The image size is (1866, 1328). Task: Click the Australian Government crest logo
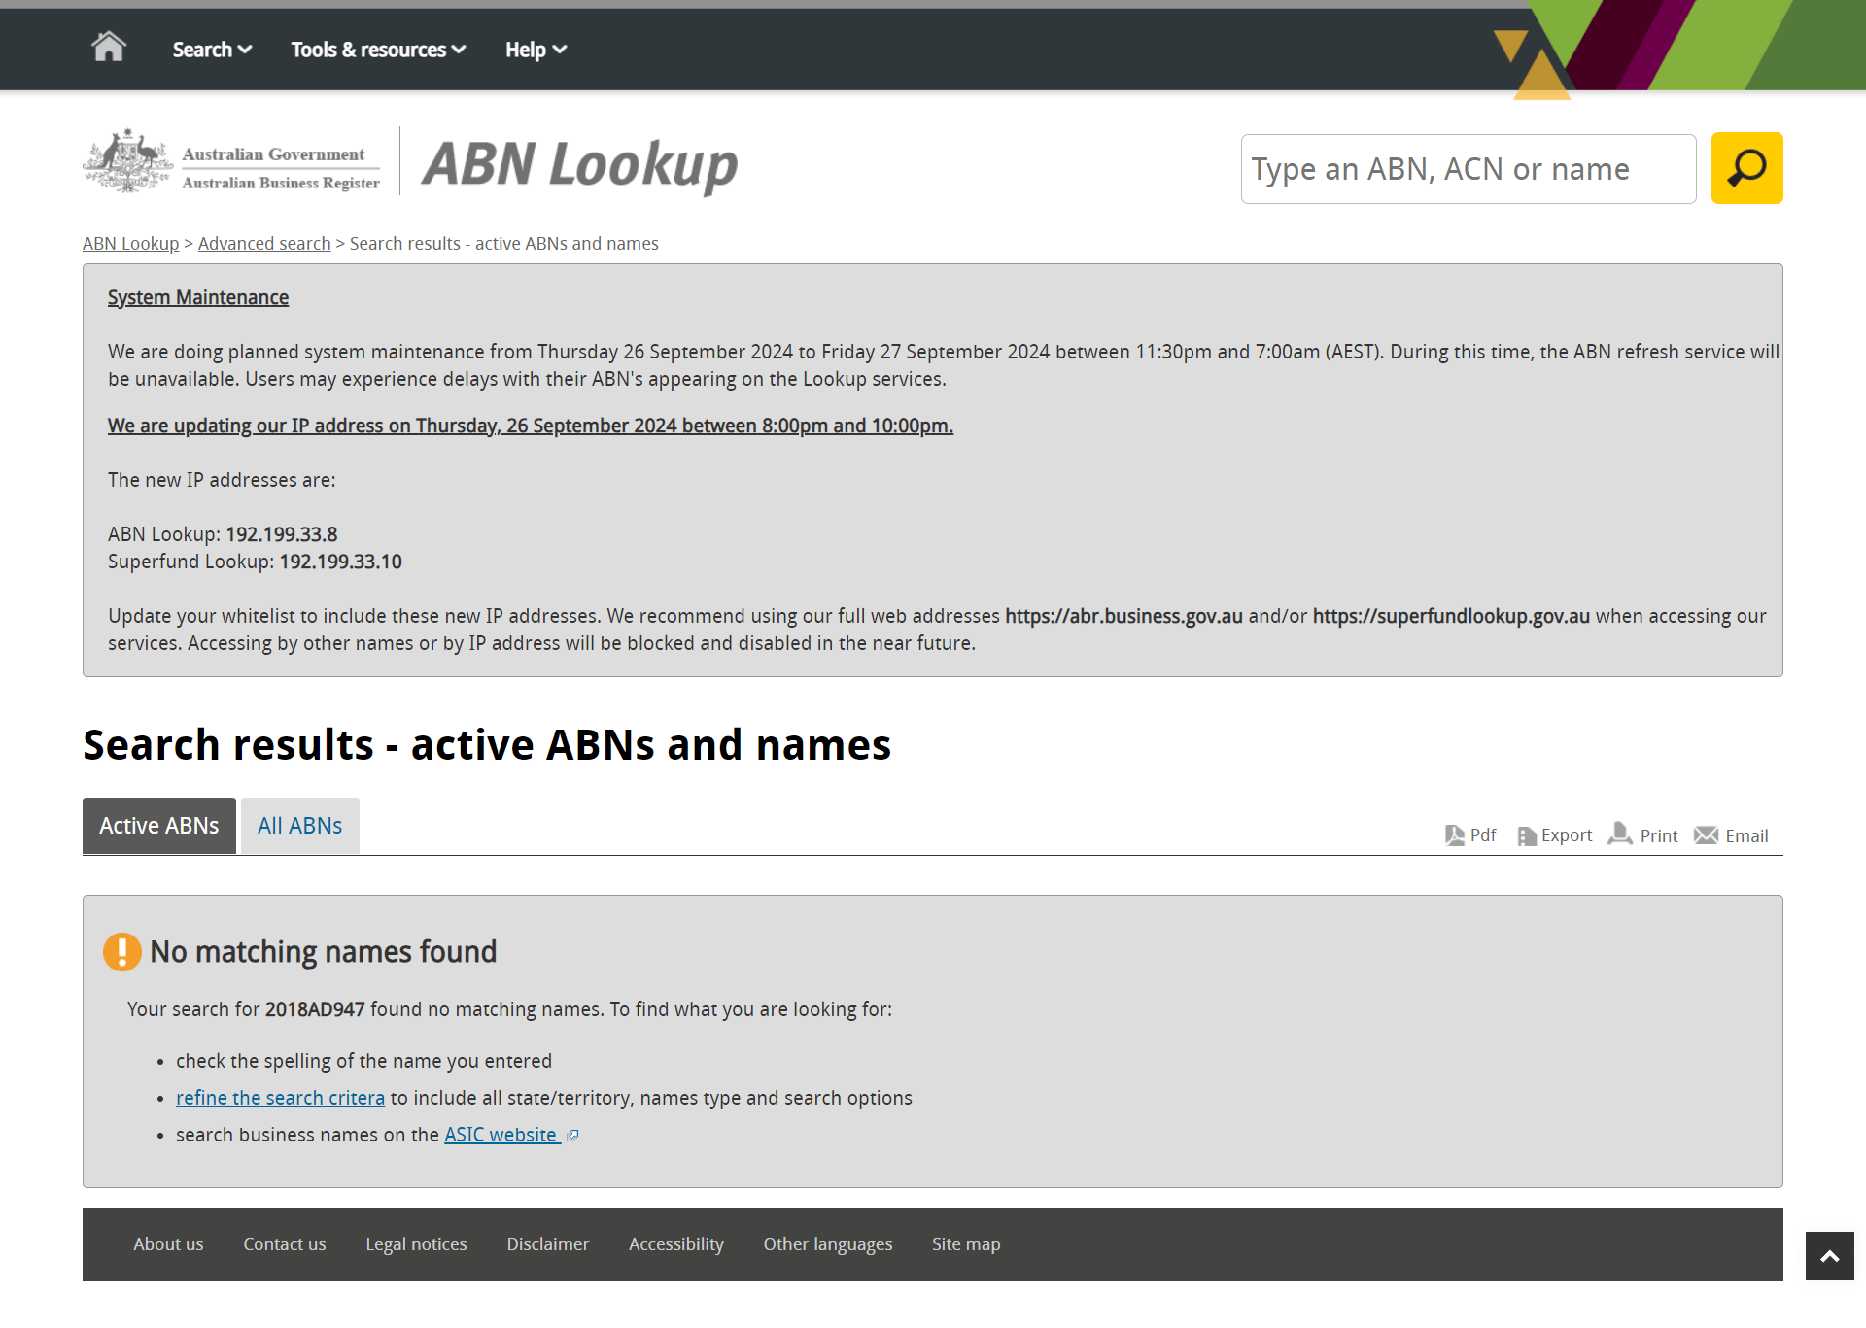pos(128,160)
